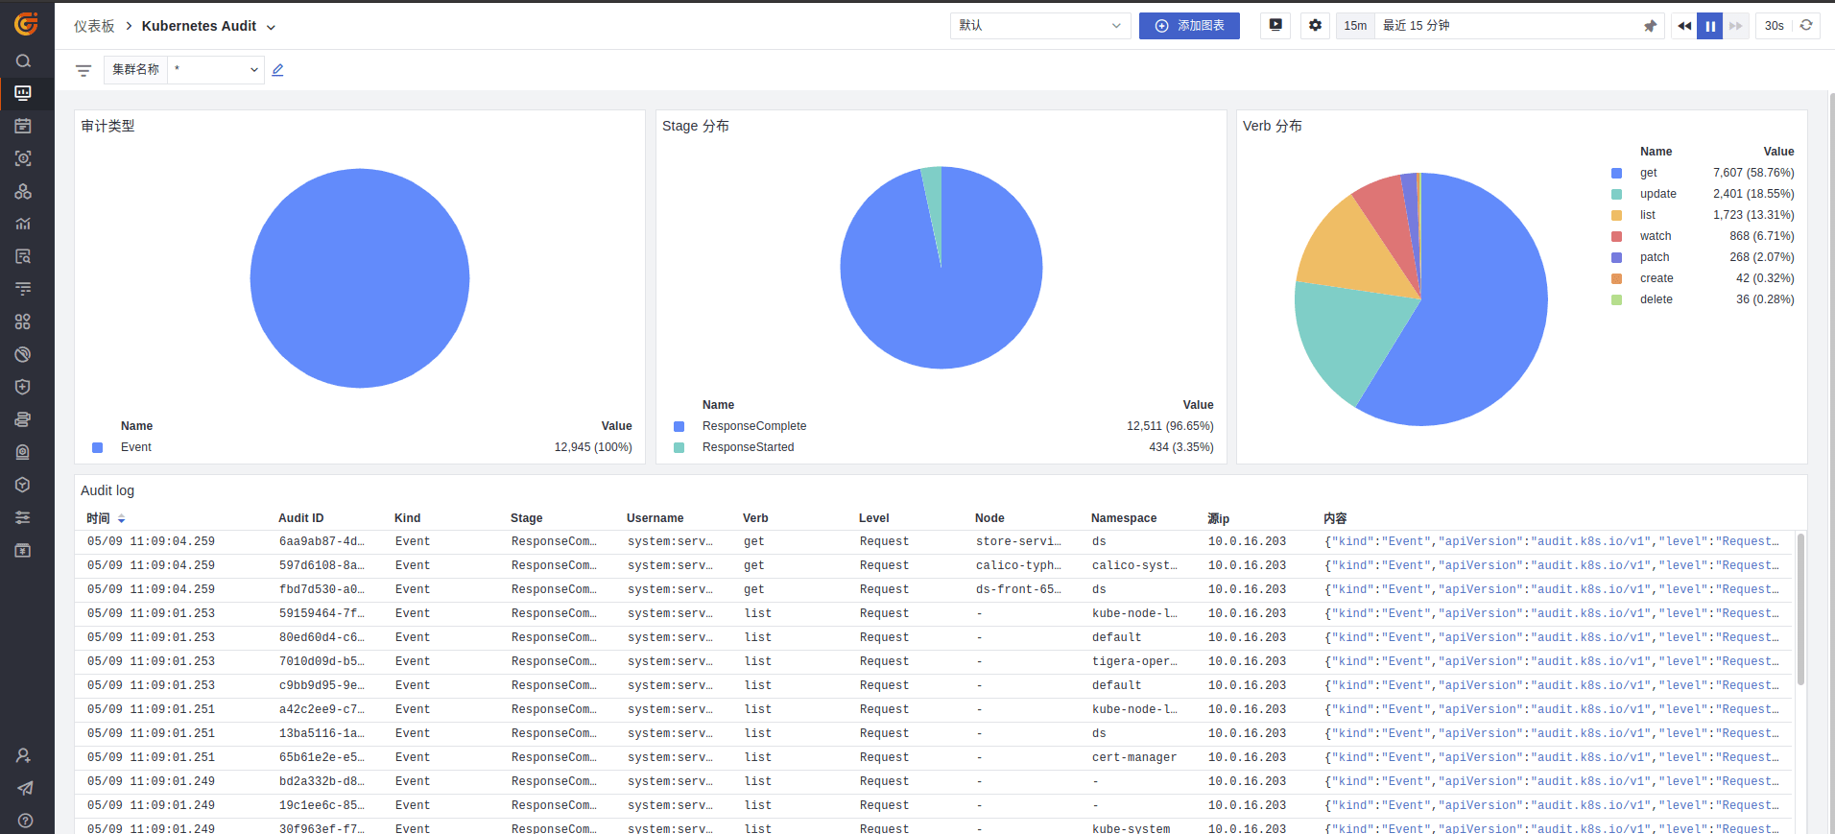The width and height of the screenshot is (1835, 834).
Task: Toggle the 15m time shortcut label
Action: point(1355,26)
